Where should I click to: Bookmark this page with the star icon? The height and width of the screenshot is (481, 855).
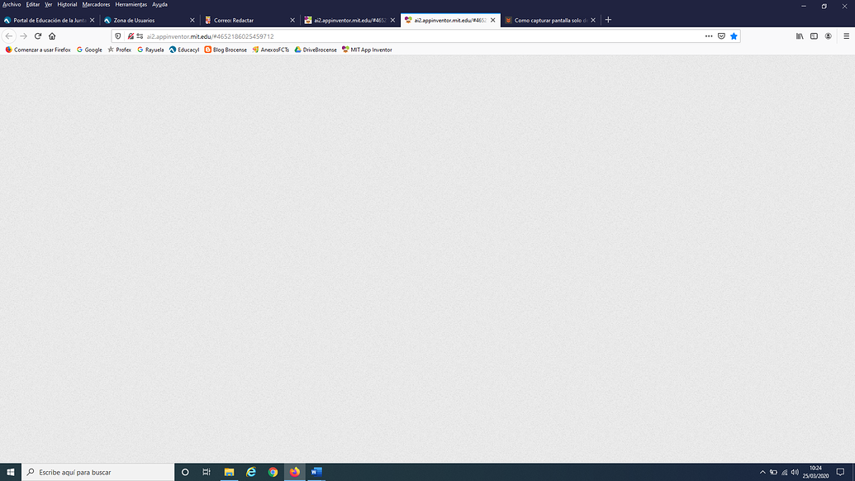coord(734,36)
